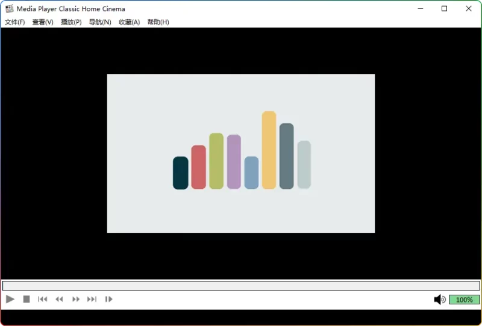
Task: Open the 文件(F) menu
Action: pyautogui.click(x=15, y=22)
